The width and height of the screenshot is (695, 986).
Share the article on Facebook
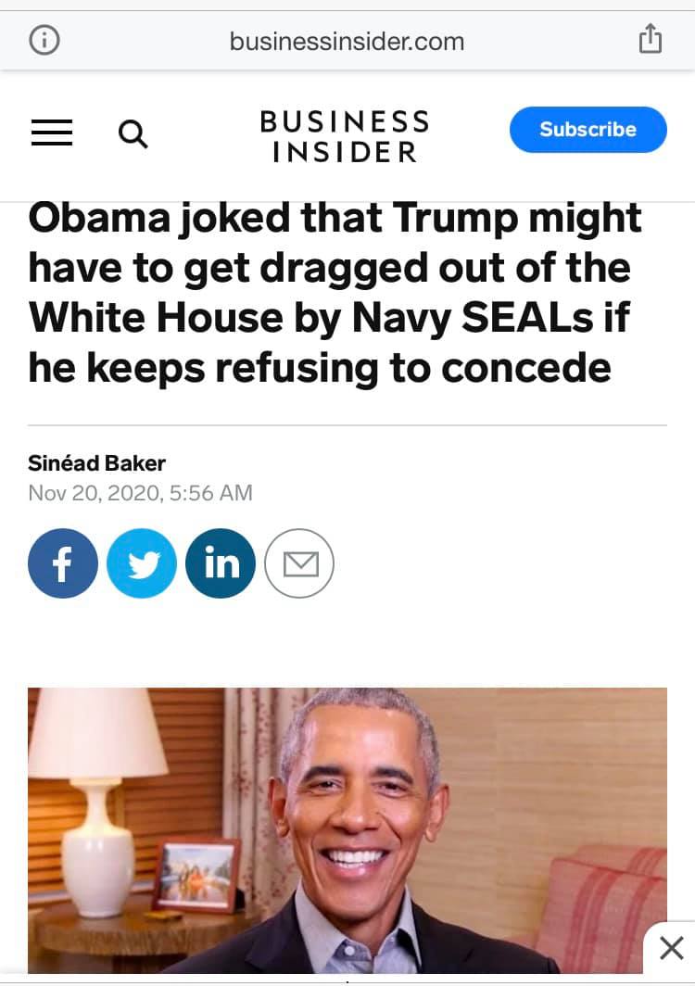[x=63, y=563]
